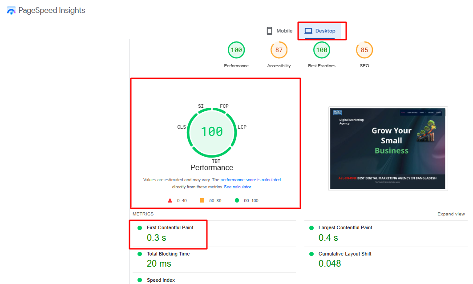473x284 pixels.
Task: Click the desktop monitor icon
Action: pos(308,31)
